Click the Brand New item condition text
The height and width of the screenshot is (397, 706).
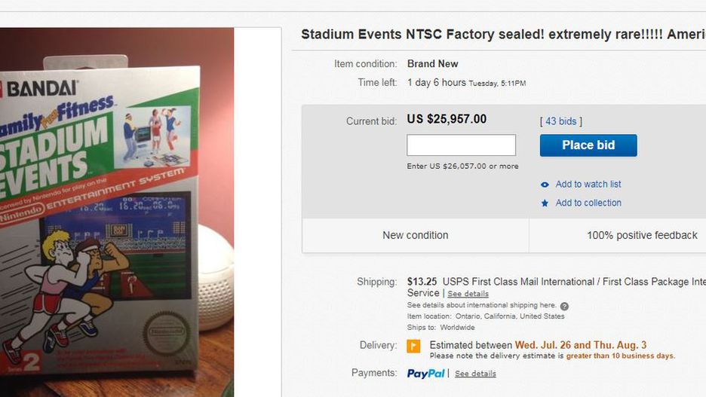tap(432, 64)
